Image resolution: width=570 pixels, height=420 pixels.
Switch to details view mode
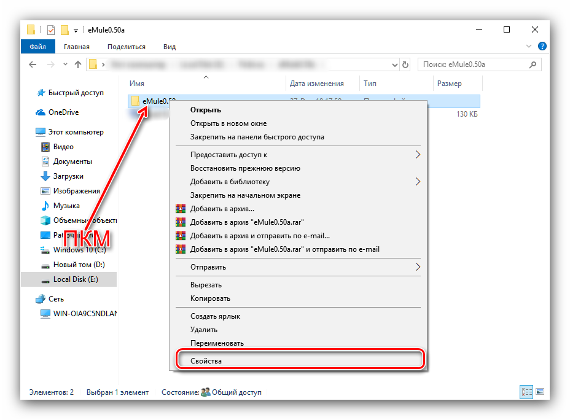tap(526, 392)
